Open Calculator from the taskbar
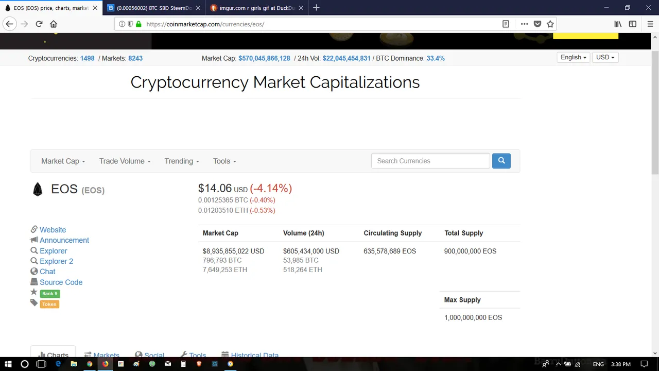This screenshot has height=371, width=659. [183, 364]
